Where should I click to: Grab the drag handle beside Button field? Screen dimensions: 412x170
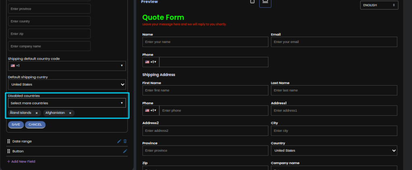pos(8,151)
